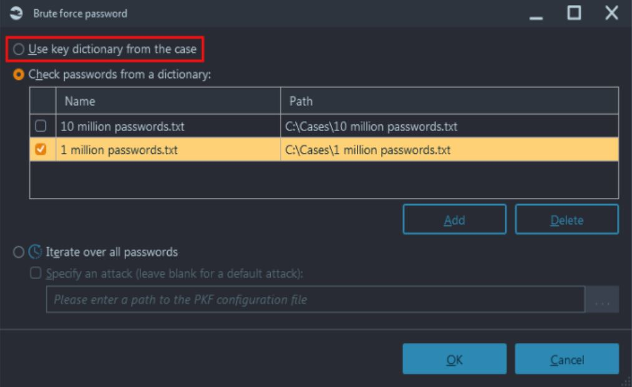Select Check passwords from a dictionary option
The image size is (632, 387).
(19, 74)
